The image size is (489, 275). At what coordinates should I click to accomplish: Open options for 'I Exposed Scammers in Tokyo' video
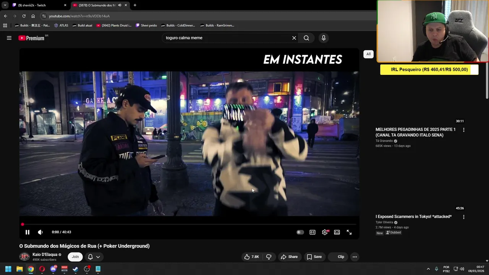(464, 217)
